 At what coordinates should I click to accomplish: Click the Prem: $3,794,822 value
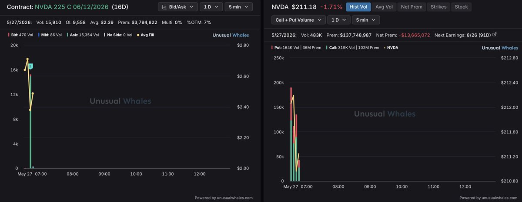[137, 22]
